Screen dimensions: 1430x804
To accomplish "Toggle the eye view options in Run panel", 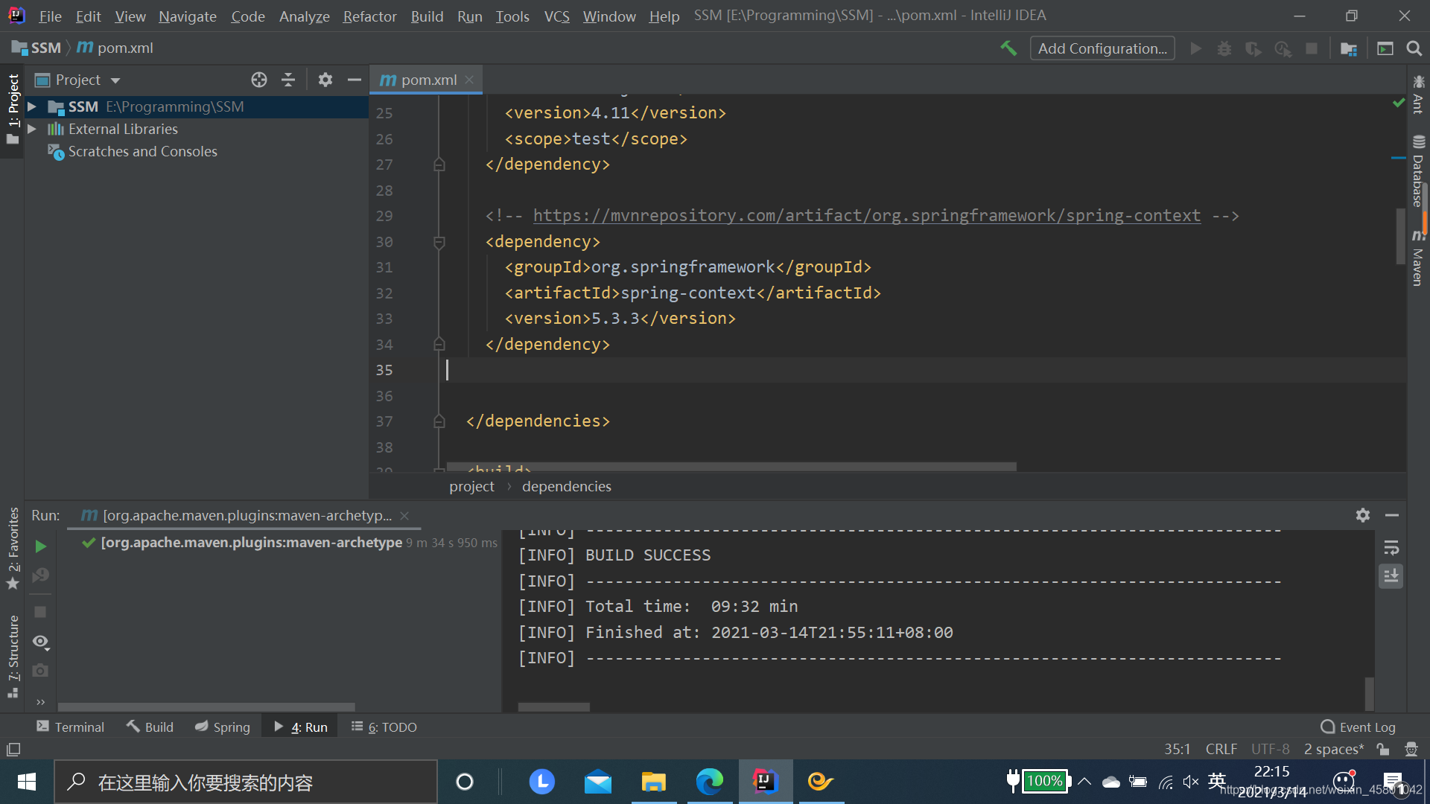I will pyautogui.click(x=41, y=642).
